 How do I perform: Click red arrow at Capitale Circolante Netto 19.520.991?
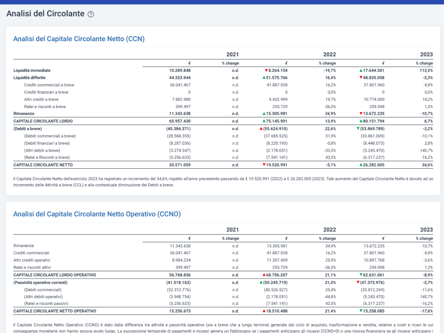pos(264,165)
